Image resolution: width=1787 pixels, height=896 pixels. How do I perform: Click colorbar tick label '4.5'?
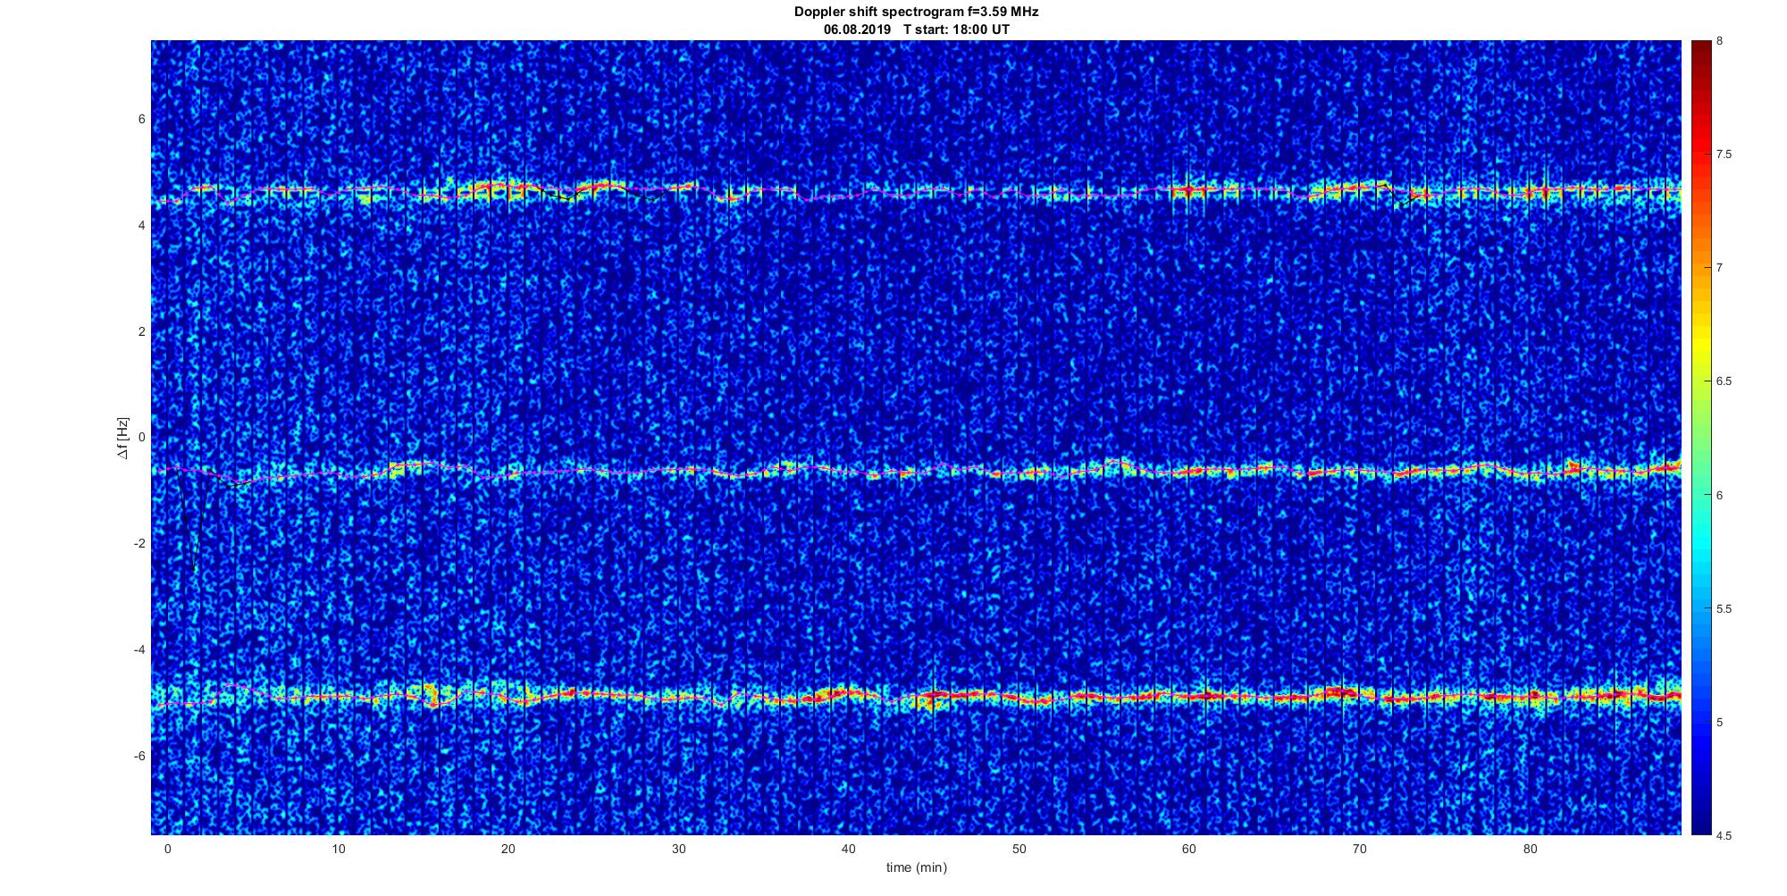1724,836
